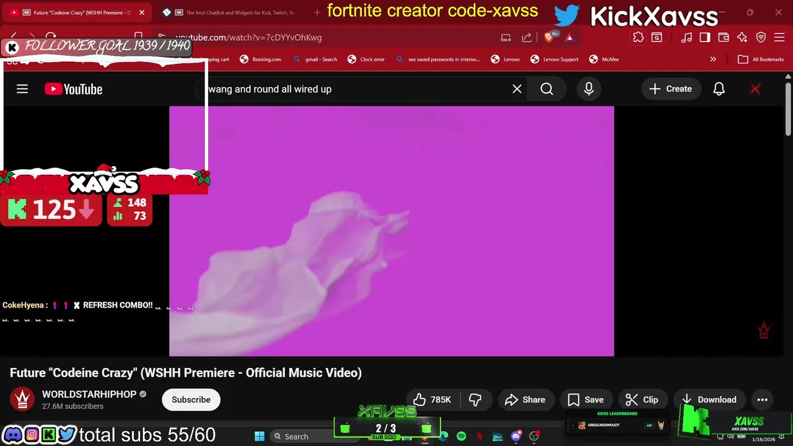Show hidden bookmarks with the chevron

(713, 59)
